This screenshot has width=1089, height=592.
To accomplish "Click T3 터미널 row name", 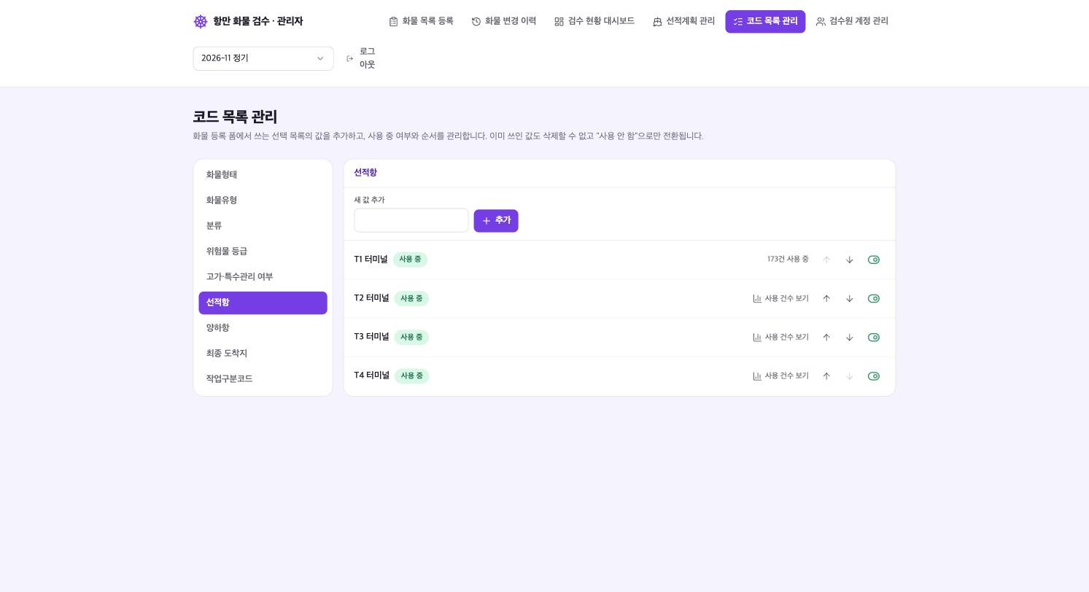I will click(x=372, y=337).
